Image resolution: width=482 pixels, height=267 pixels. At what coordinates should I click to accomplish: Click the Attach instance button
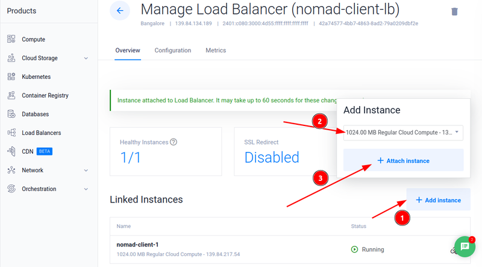403,160
